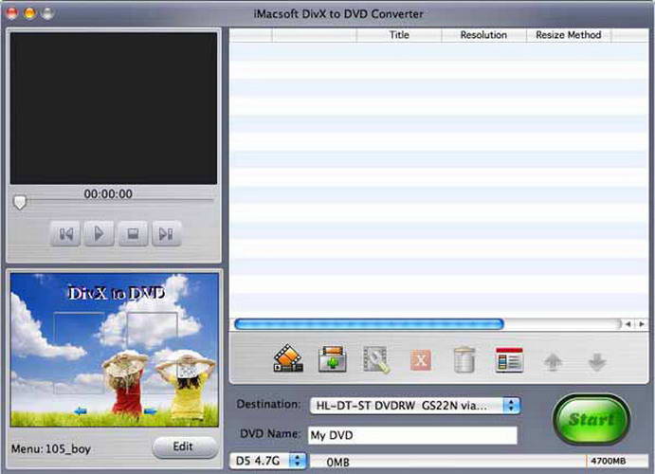Move the item up with the up arrow icon
Screen dimensions: 655x474
(553, 361)
